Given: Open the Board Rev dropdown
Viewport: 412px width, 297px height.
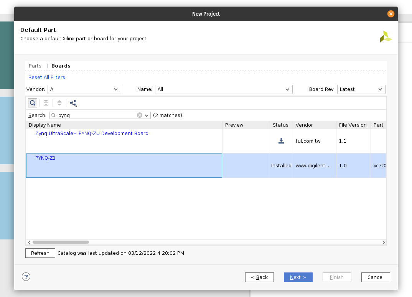Looking at the screenshot, I should pos(361,89).
